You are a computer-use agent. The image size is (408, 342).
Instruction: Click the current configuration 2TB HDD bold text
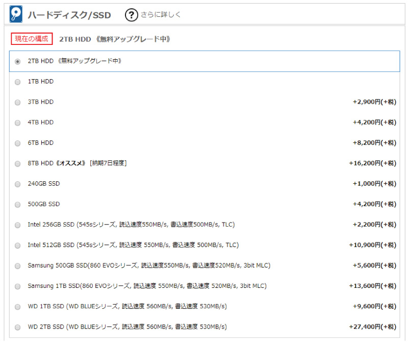pyautogui.click(x=115, y=39)
